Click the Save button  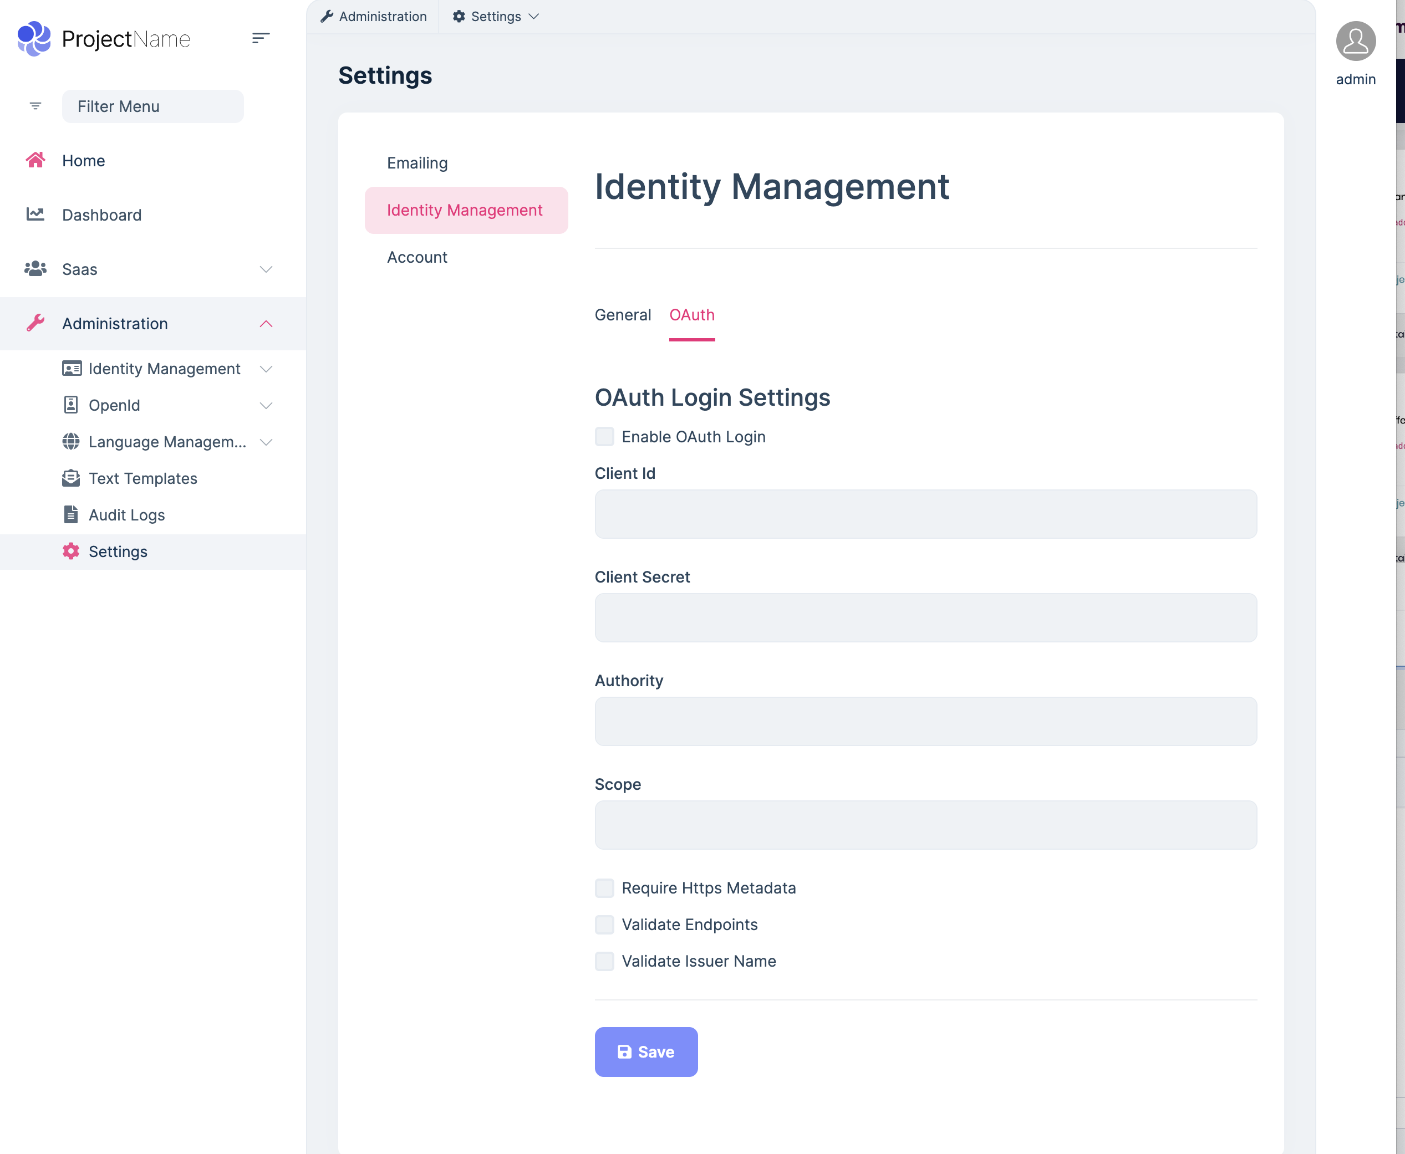click(645, 1051)
